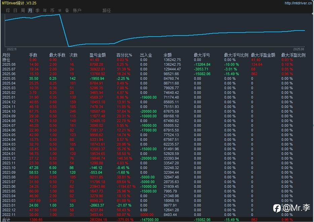Image resolution: width=314 pixels, height=222 pixels.
Task: Click the trade count 246 in 2024.10 row
Action: coord(73,111)
